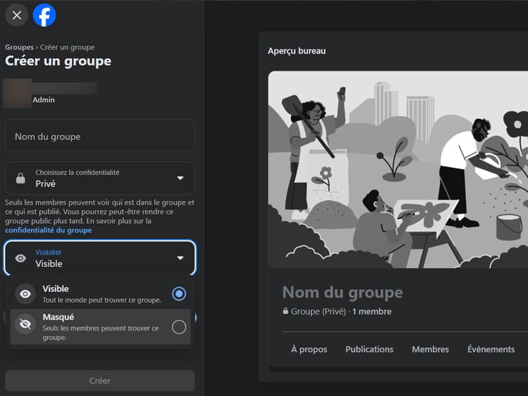Screen dimensions: 528x396
Task: Click the Admin label under the profile name
Action: point(44,100)
